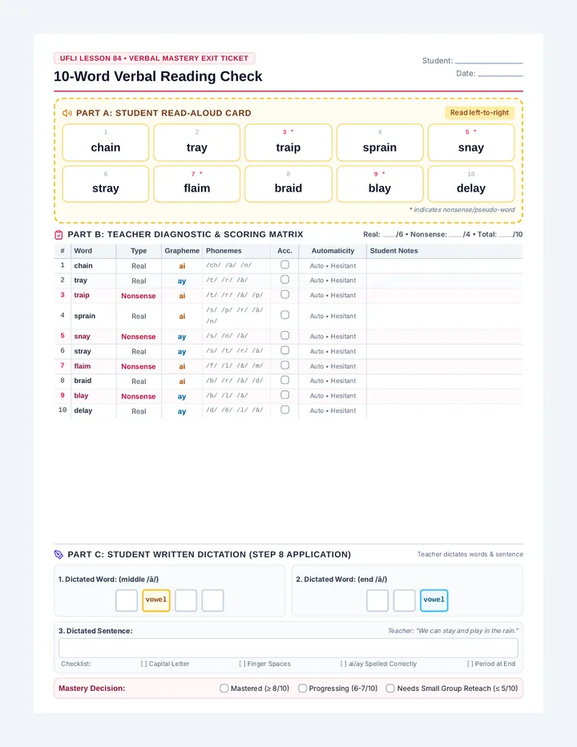
Task: Click the Mastery Decision label
Action: point(92,688)
